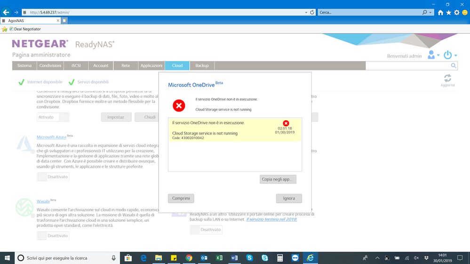This screenshot has width=470, height=264.
Task: Toggle Microsoft Azure Disattivato switch
Action: pos(53,177)
